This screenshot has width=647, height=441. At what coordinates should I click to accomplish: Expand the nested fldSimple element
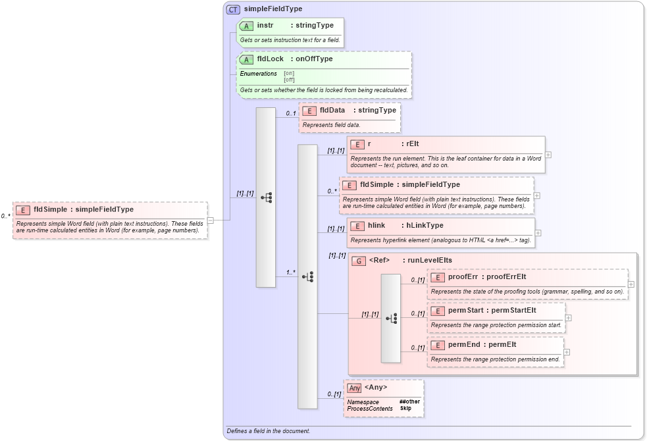pos(536,195)
